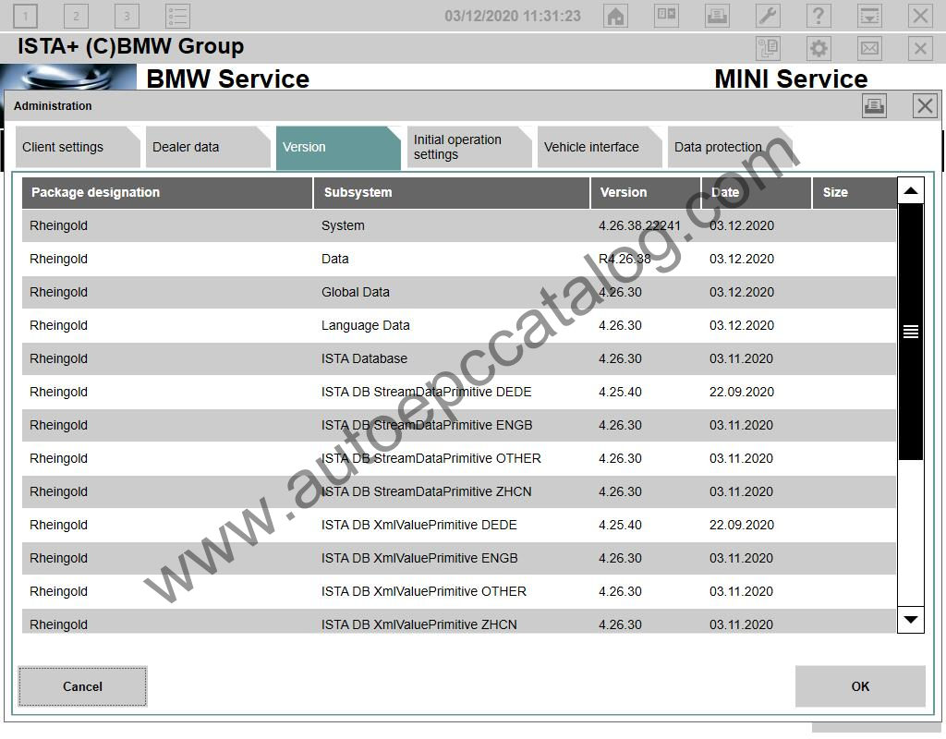The image size is (946, 739).
Task: Click the scroll up arrow
Action: pos(911,190)
